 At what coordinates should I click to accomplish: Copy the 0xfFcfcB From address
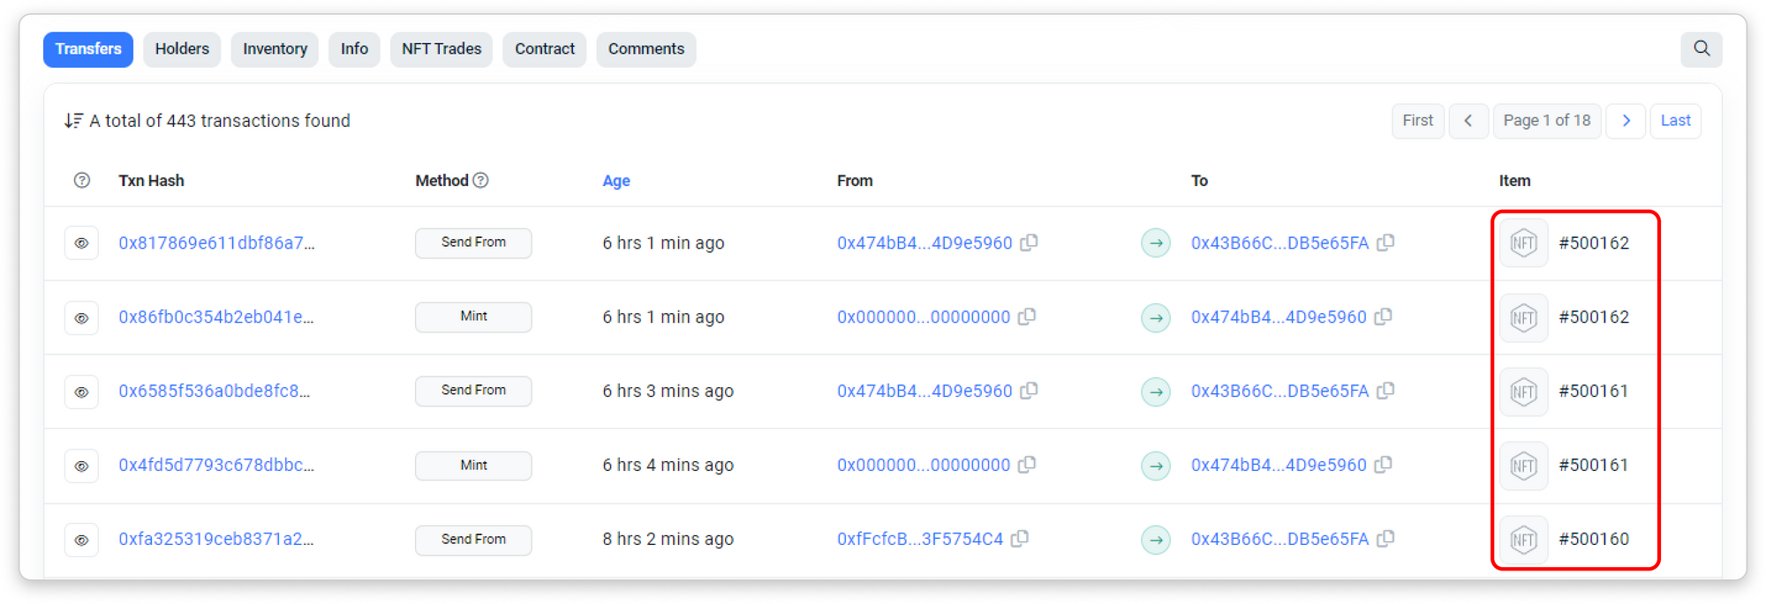[x=1020, y=539]
